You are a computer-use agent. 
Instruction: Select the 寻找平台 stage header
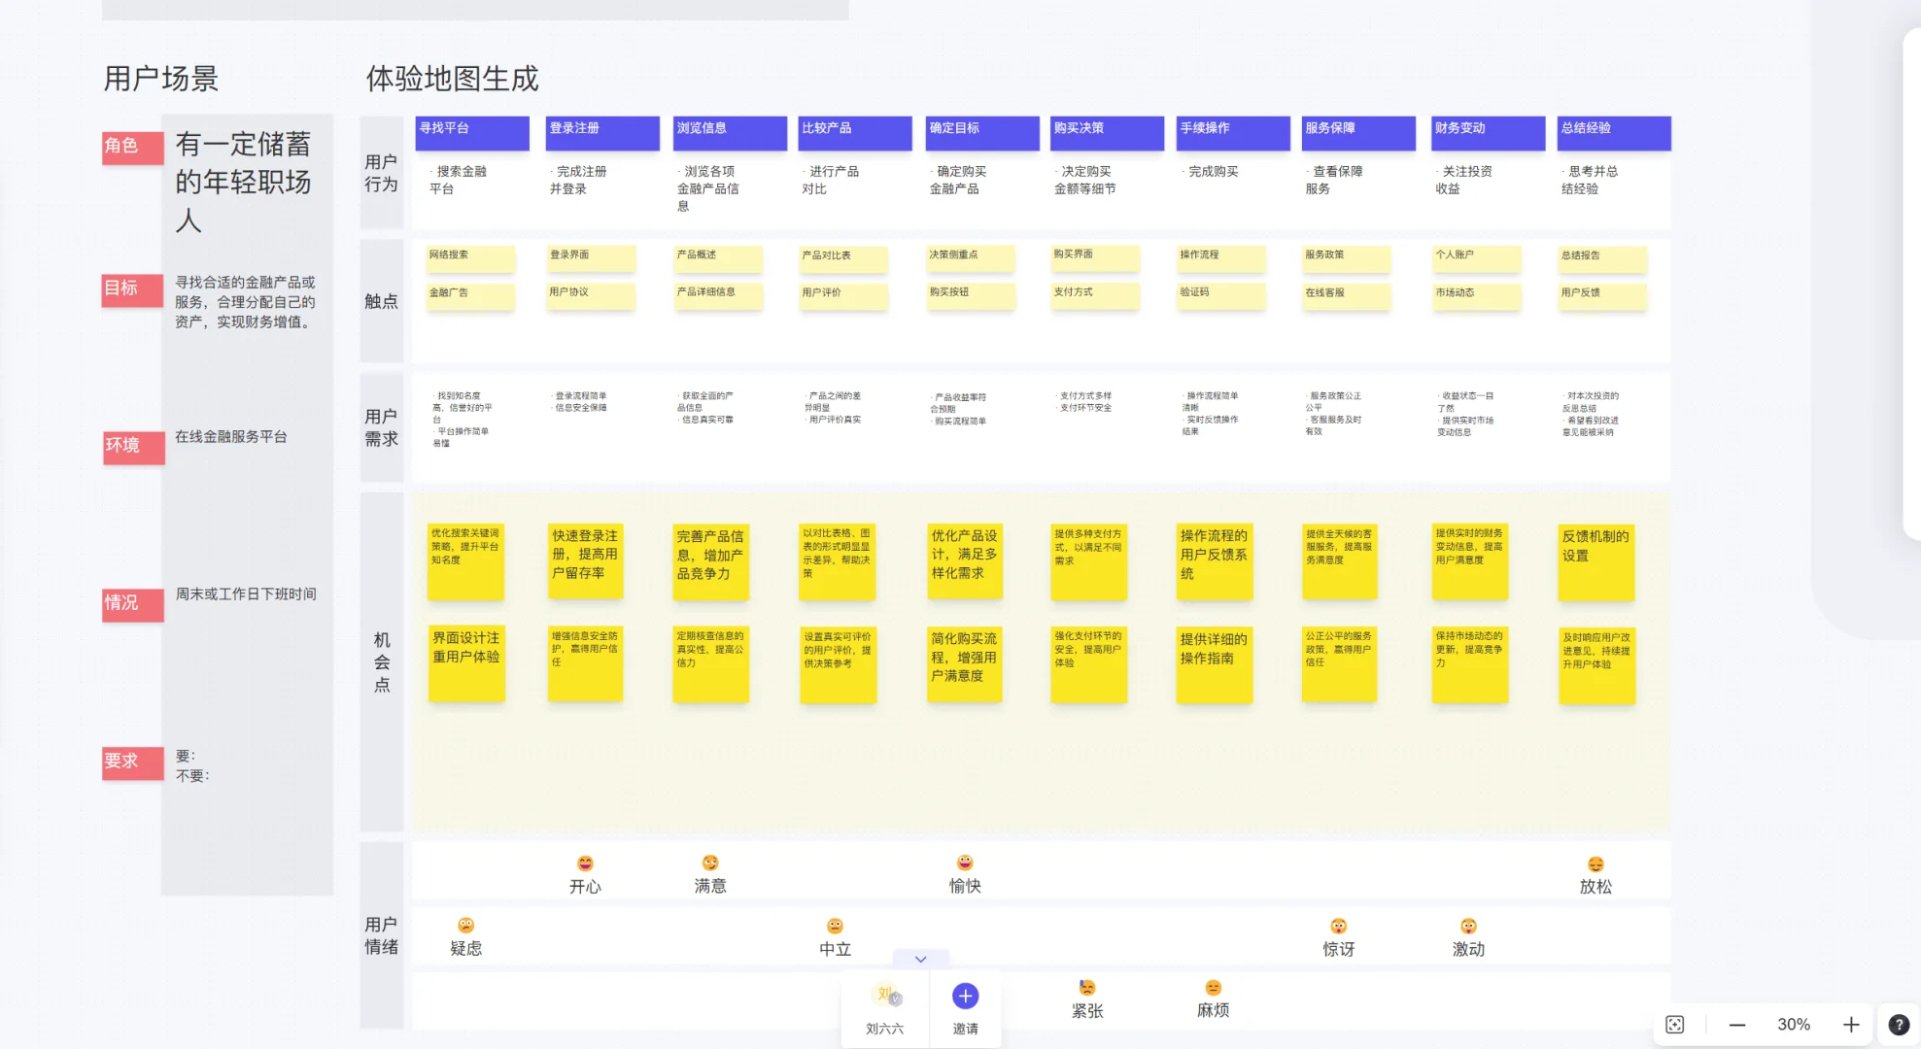pyautogui.click(x=472, y=133)
